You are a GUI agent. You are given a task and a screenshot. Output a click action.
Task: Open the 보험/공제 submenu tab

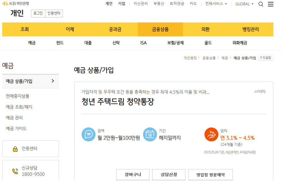(175, 43)
